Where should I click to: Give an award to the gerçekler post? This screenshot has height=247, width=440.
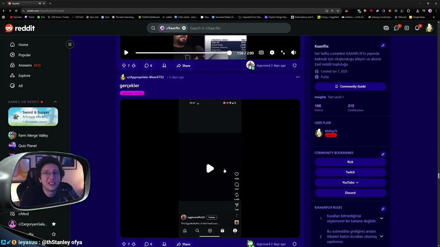point(164,244)
